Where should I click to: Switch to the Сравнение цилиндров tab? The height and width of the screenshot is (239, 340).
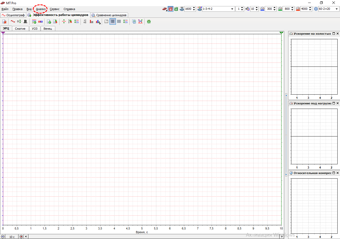[109, 15]
